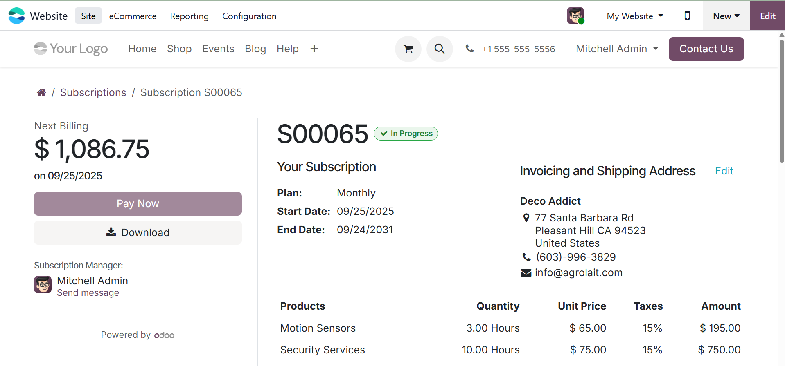Open the Reporting menu
Screen dimensions: 785x366
[189, 16]
